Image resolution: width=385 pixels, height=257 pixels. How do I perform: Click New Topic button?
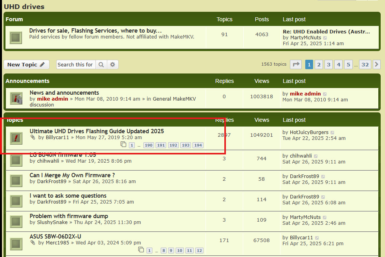click(26, 64)
